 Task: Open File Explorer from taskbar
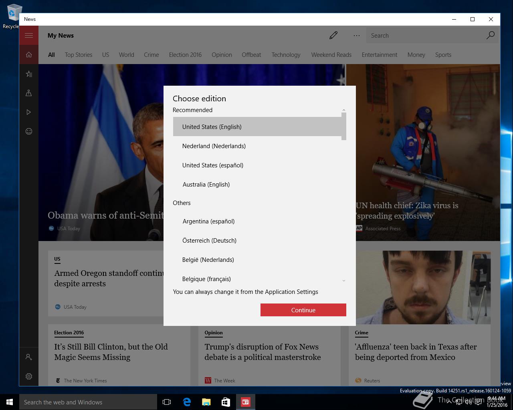(206, 402)
